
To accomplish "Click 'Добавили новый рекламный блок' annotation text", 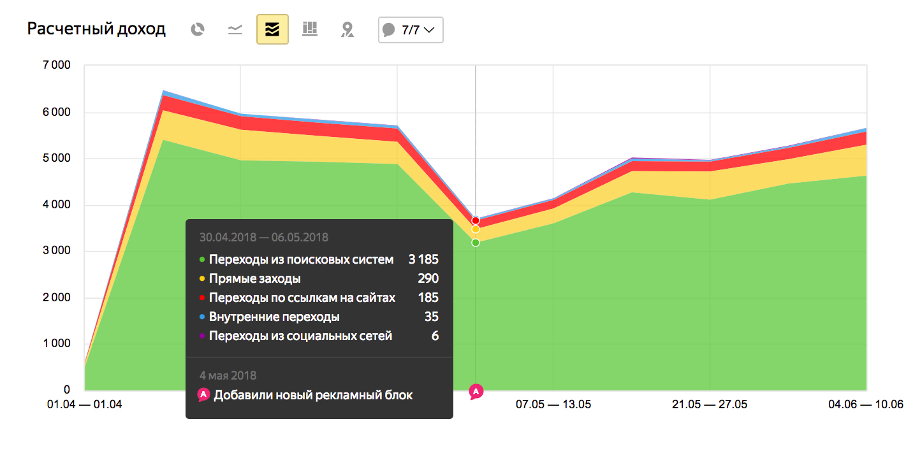I will pyautogui.click(x=313, y=395).
